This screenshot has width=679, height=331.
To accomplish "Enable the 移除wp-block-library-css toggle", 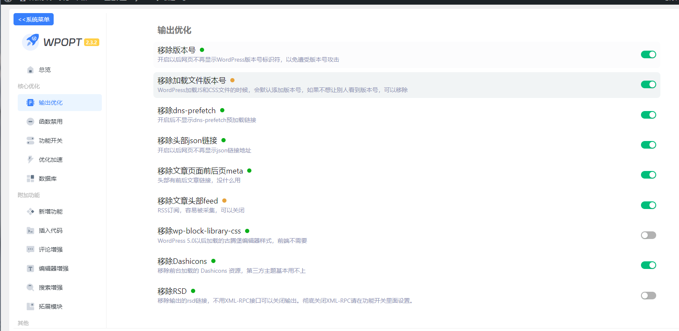I will (x=648, y=235).
